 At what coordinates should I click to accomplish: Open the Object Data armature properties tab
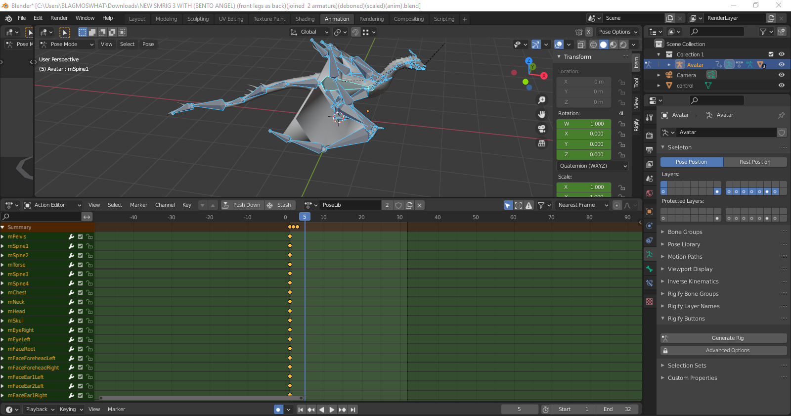[650, 254]
